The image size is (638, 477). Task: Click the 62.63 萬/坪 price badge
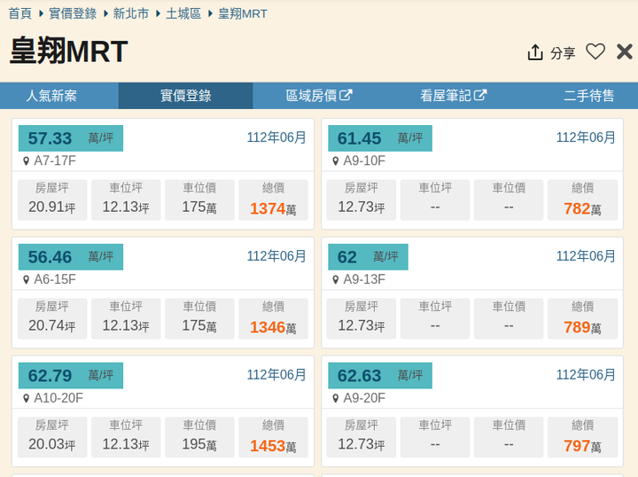(x=380, y=375)
